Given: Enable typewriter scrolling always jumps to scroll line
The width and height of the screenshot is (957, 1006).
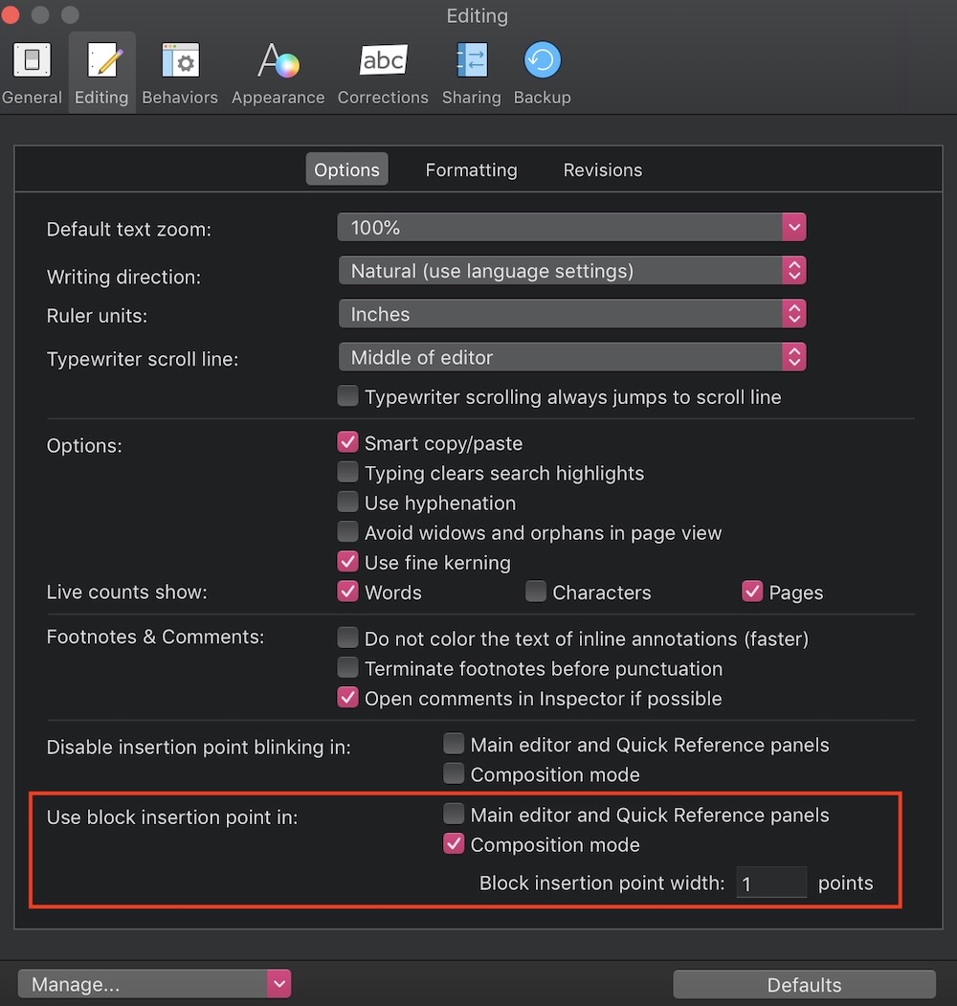Looking at the screenshot, I should 348,396.
